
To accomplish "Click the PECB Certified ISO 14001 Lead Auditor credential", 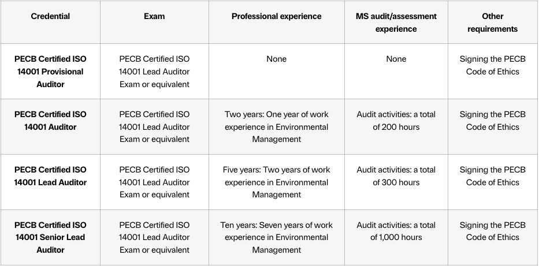I will 50,176.
